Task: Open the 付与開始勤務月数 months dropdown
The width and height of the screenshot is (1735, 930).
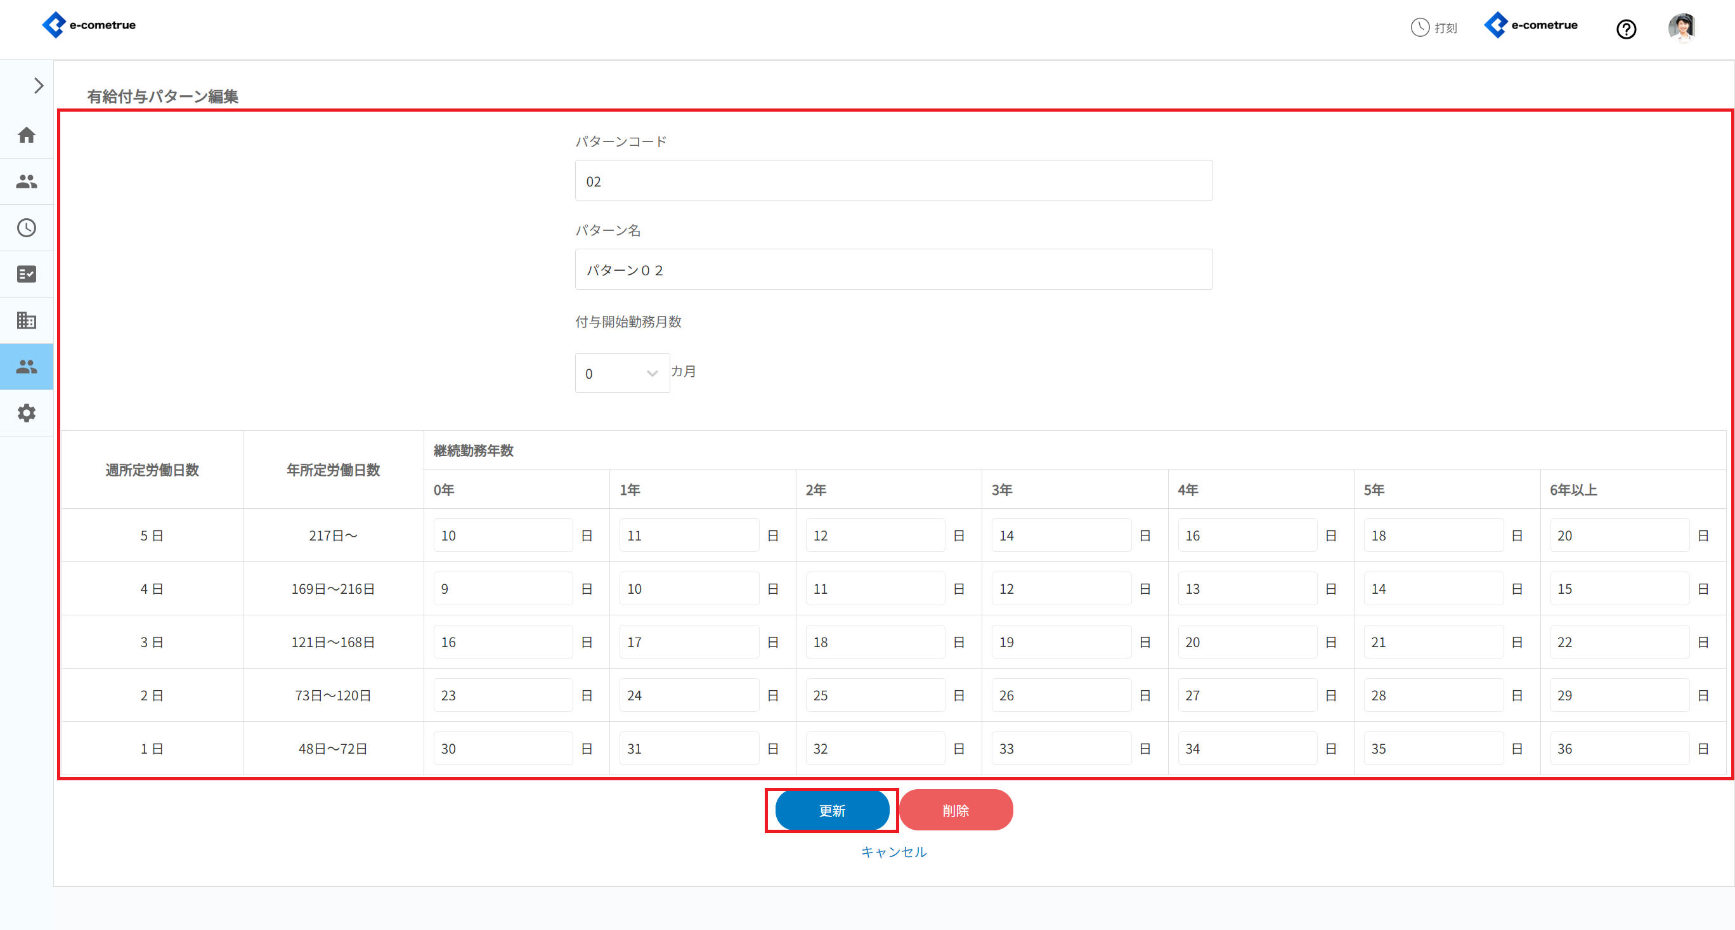Action: [621, 374]
